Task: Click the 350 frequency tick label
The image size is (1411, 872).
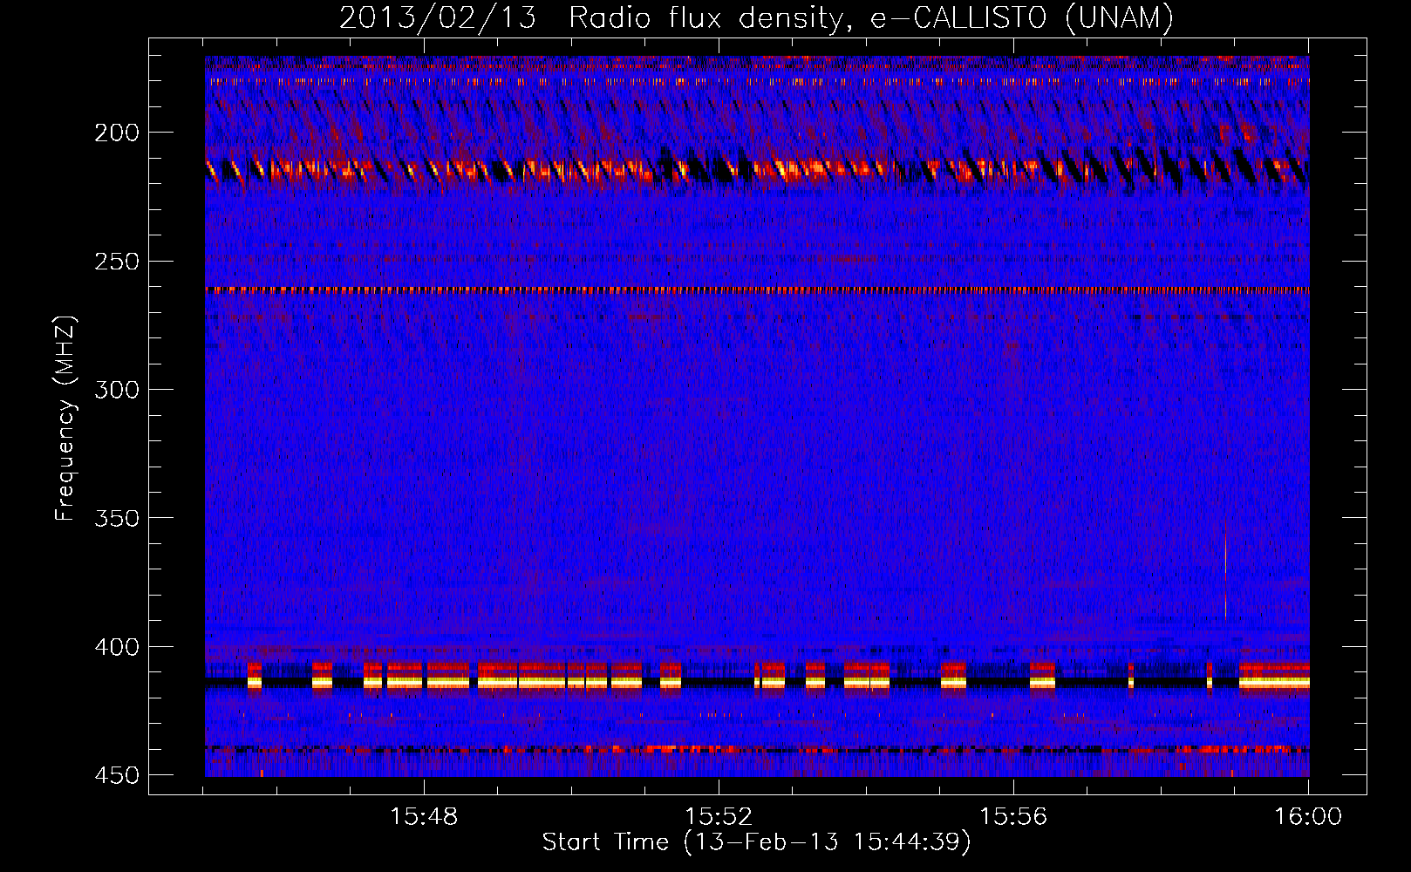Action: pos(116,518)
